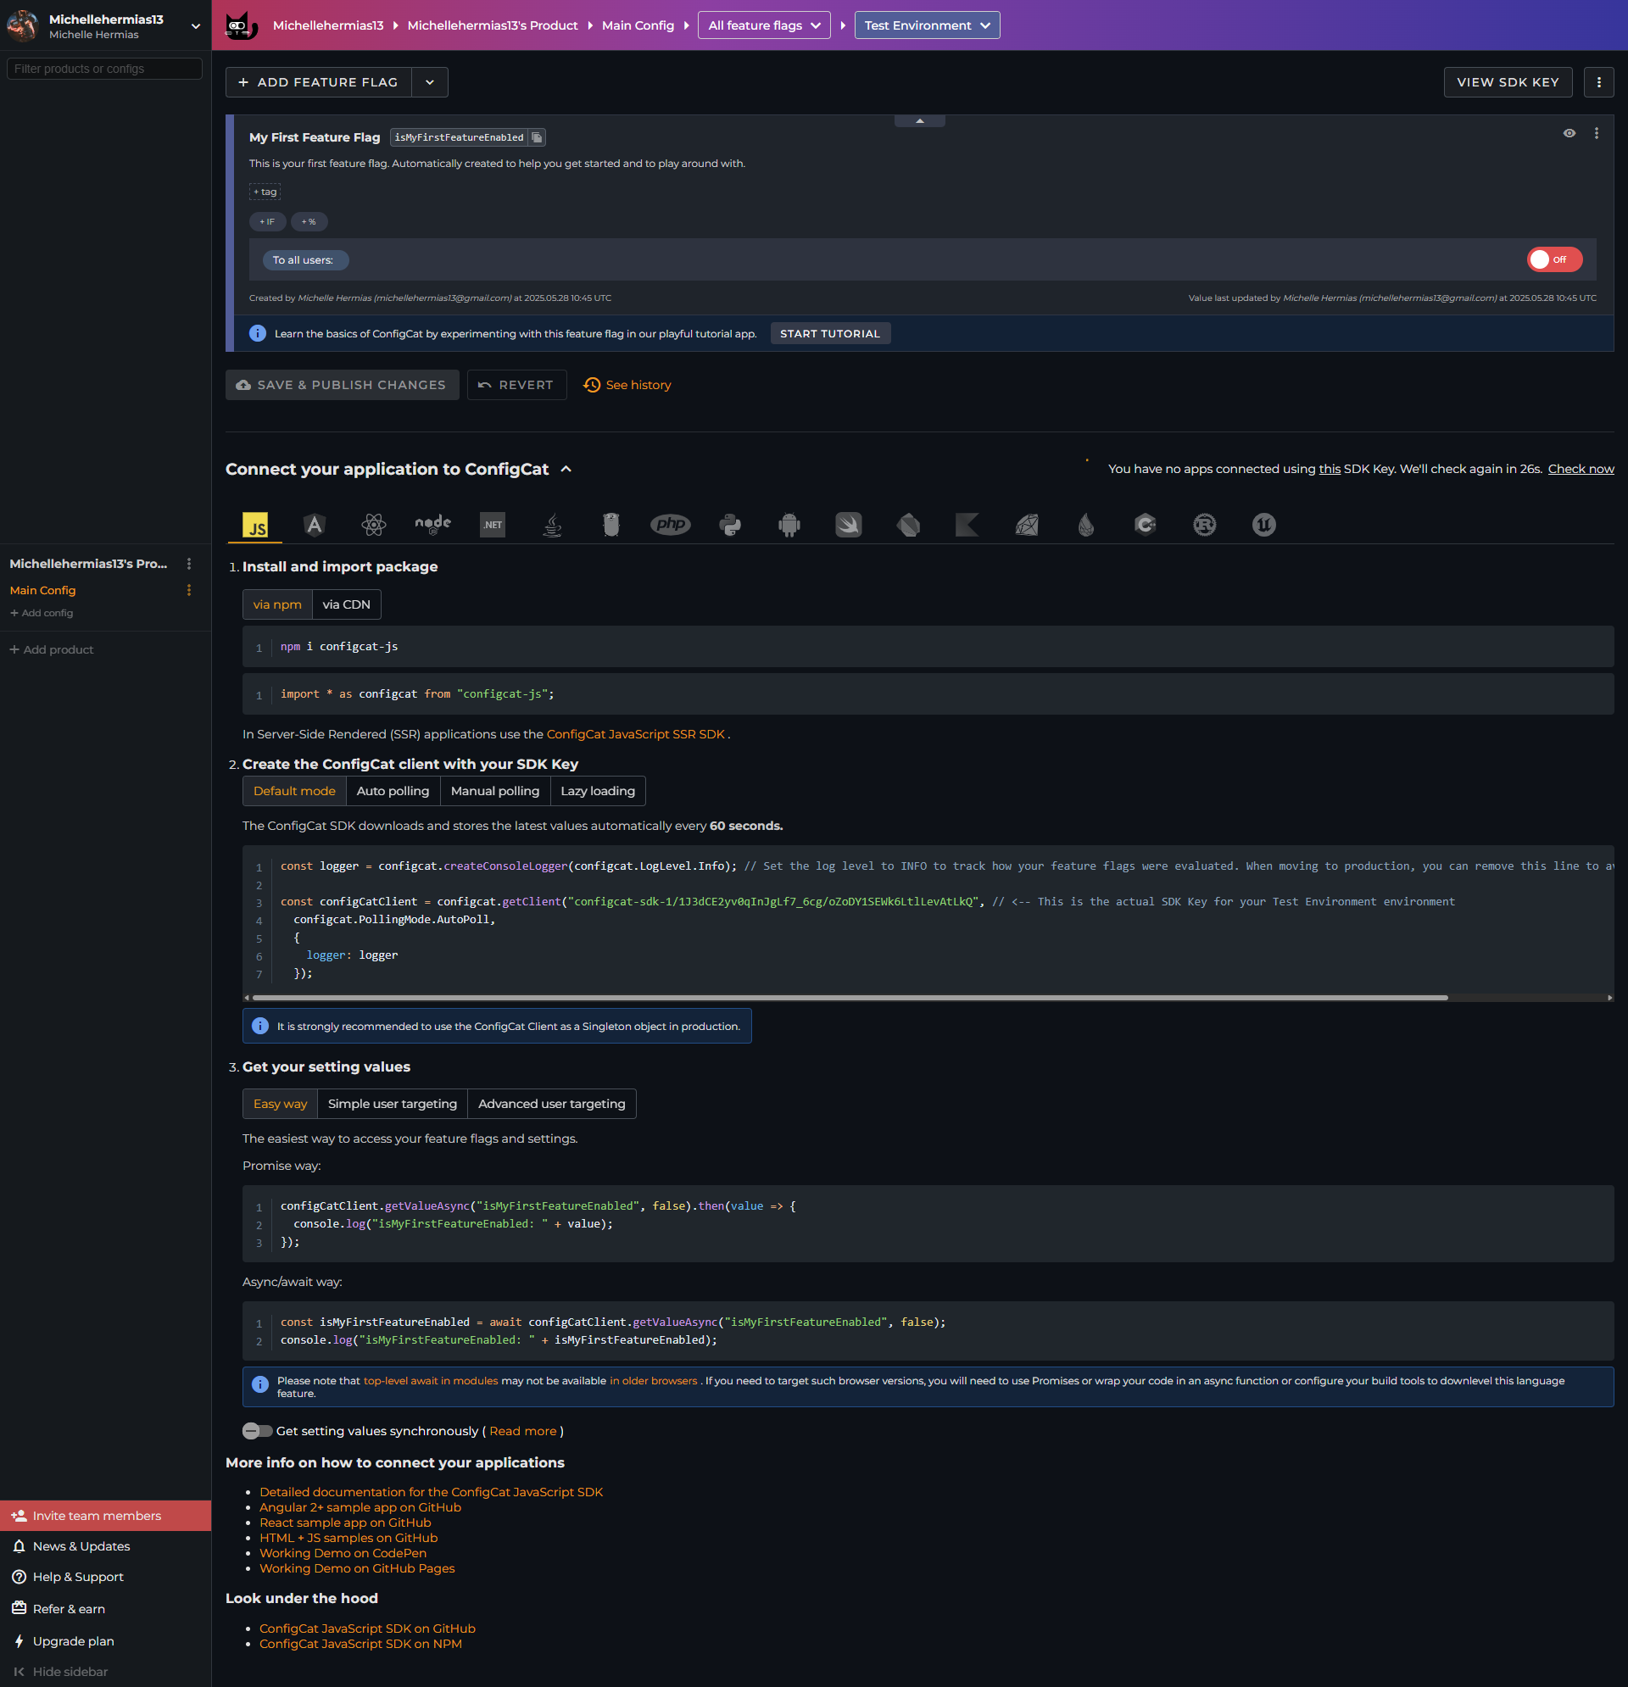Click SAVE & PUBLISH CHANGES
The height and width of the screenshot is (1687, 1628).
[x=342, y=385]
